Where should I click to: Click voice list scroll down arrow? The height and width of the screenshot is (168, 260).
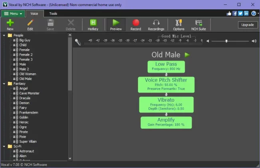pyautogui.click(x=70, y=158)
